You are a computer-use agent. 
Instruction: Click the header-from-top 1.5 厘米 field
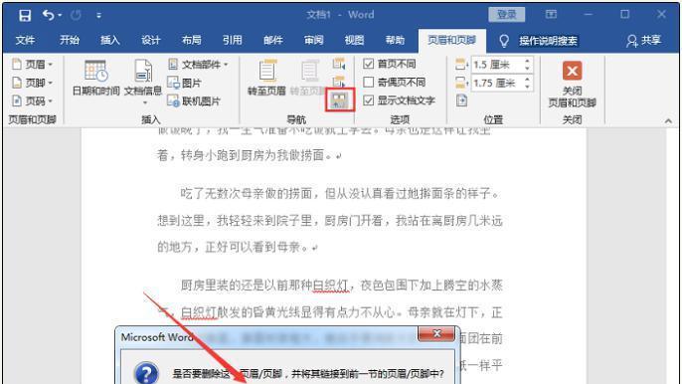tap(496, 65)
